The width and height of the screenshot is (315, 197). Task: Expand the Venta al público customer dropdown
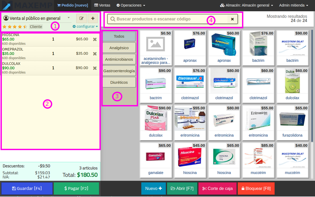click(x=37, y=18)
